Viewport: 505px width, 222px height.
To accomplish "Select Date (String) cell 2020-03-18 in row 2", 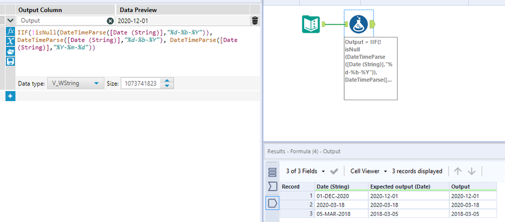I will [x=341, y=205].
